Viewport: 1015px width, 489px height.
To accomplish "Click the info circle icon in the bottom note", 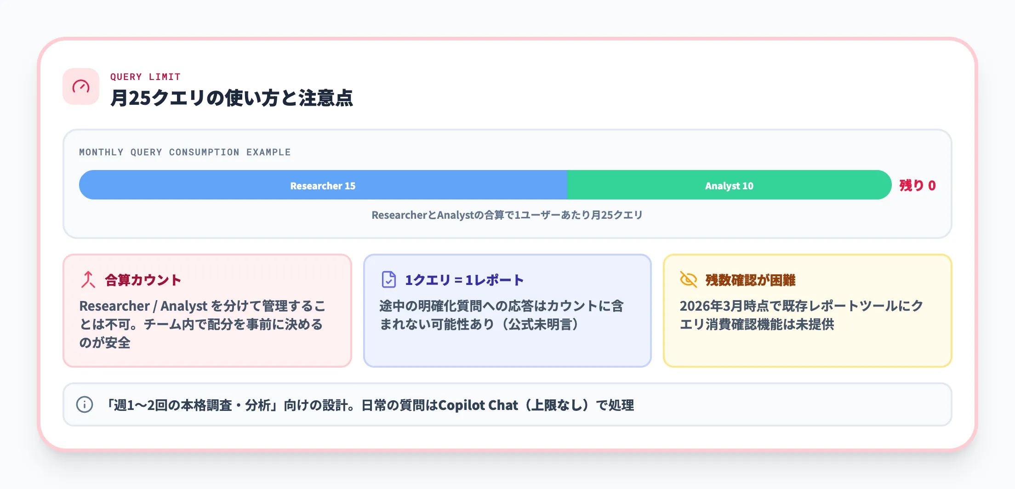I will (85, 404).
